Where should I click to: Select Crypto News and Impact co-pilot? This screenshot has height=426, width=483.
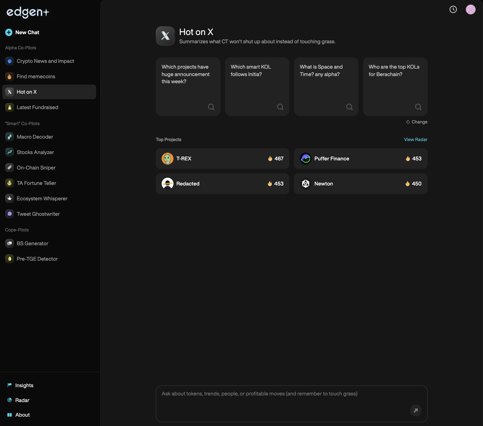45,61
